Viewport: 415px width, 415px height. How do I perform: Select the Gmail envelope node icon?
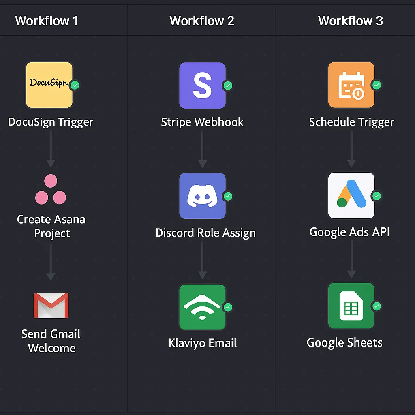click(51, 305)
